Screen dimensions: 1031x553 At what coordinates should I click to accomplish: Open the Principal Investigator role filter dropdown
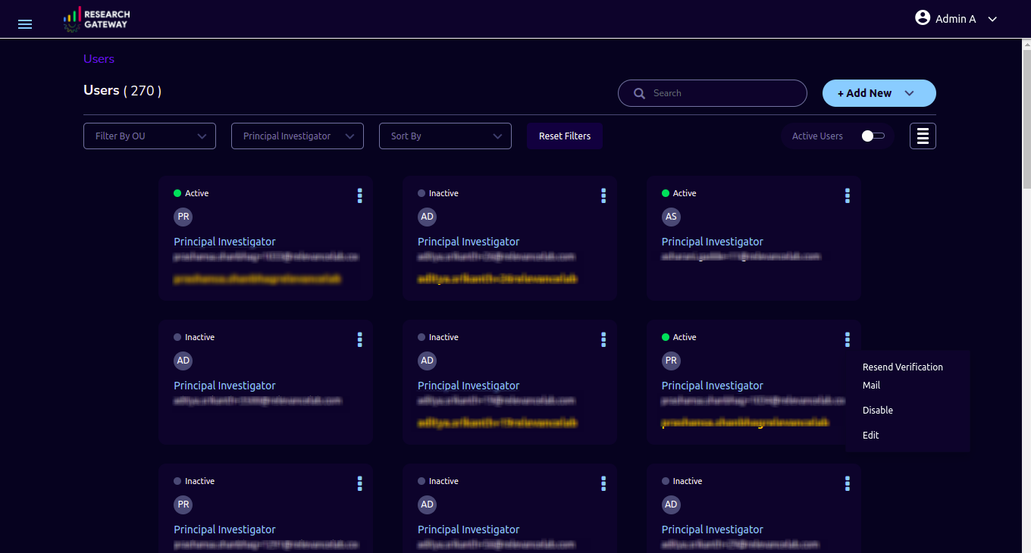click(297, 136)
